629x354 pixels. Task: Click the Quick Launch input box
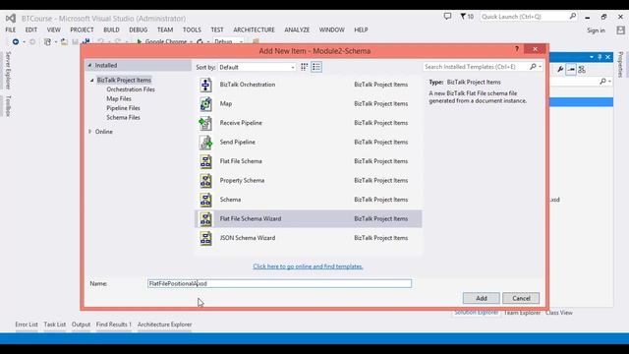pos(524,17)
